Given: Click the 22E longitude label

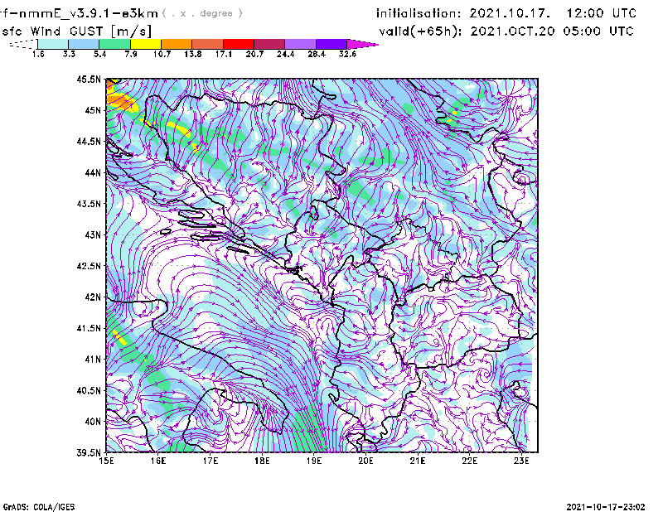Looking at the screenshot, I should (x=469, y=461).
